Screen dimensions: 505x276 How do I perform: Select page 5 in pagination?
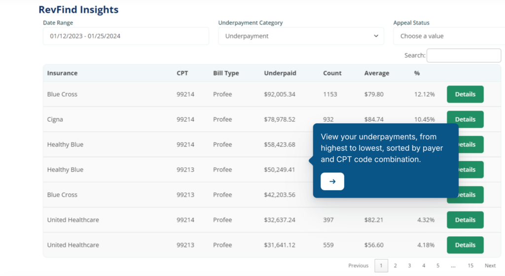438,266
